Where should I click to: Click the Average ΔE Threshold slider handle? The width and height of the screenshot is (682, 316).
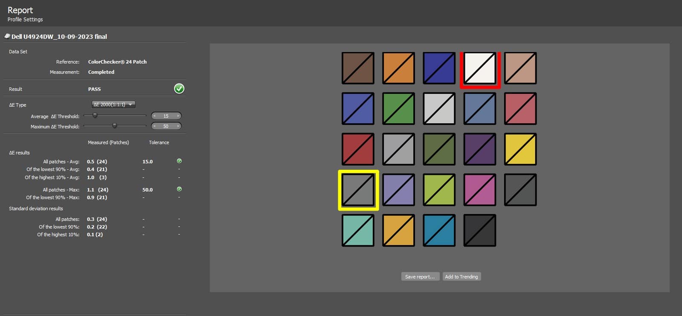pyautogui.click(x=95, y=116)
